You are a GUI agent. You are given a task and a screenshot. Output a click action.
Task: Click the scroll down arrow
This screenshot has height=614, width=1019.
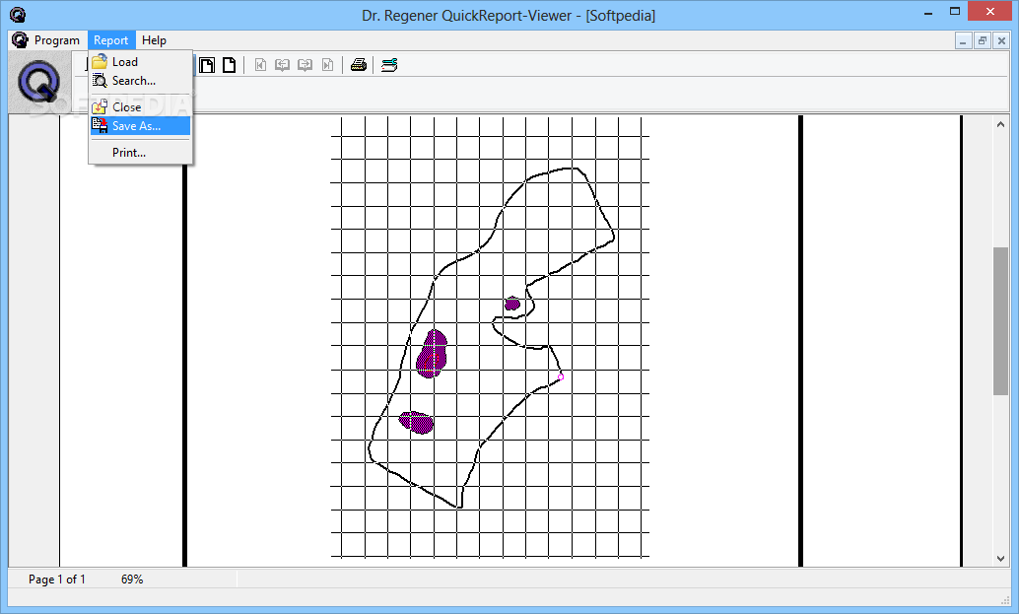(1000, 558)
